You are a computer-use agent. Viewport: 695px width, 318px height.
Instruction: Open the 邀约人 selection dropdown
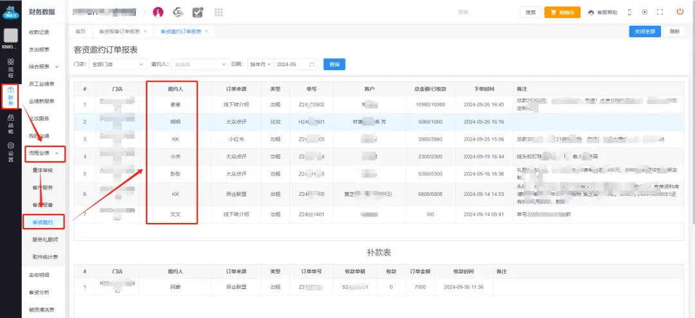click(199, 64)
